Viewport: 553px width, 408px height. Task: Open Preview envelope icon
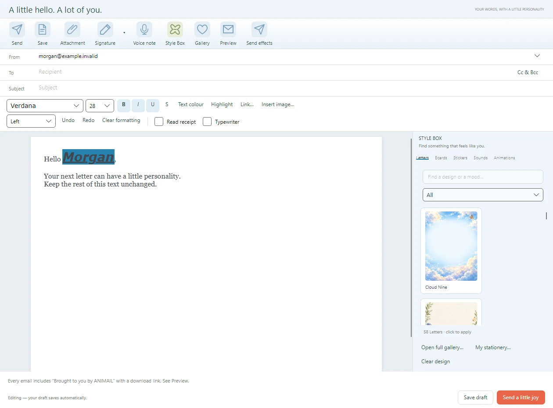click(228, 29)
